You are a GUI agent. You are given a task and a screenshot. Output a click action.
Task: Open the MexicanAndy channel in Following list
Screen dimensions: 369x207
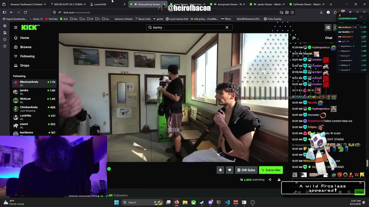coord(34,83)
